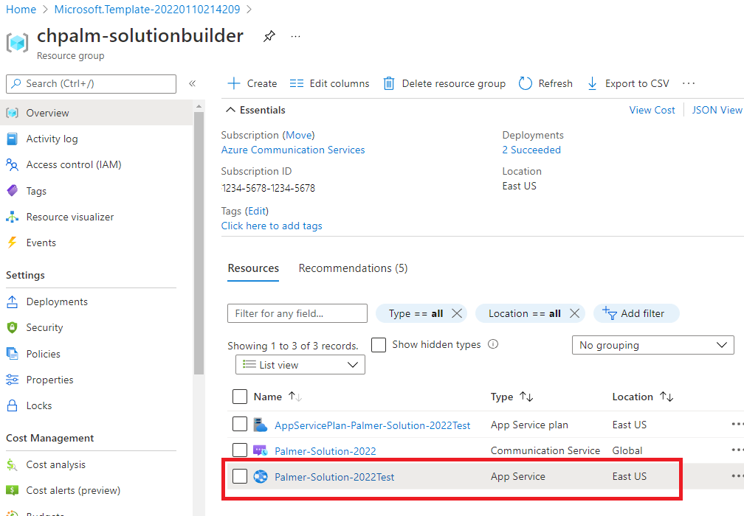Pin the chpalm-solutionbuilder resource group
The image size is (744, 516).
tap(269, 35)
